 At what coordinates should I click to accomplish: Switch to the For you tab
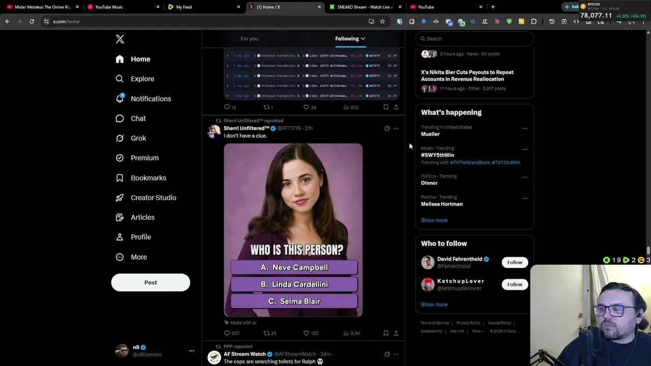point(249,39)
